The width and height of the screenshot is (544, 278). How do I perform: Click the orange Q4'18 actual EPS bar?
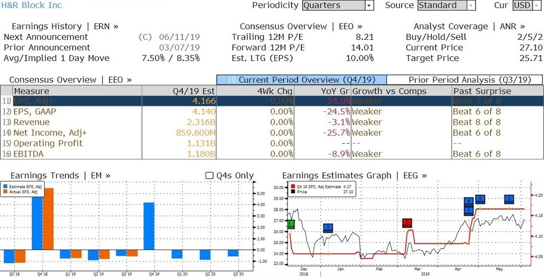48,219
